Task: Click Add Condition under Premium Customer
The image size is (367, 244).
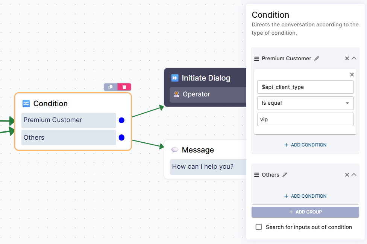Action: point(305,145)
